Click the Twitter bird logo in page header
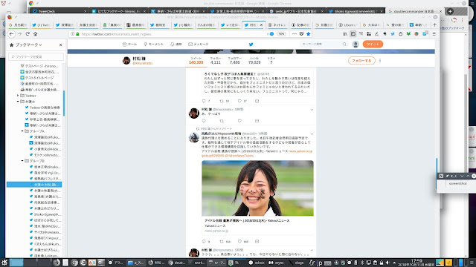 [251, 44]
